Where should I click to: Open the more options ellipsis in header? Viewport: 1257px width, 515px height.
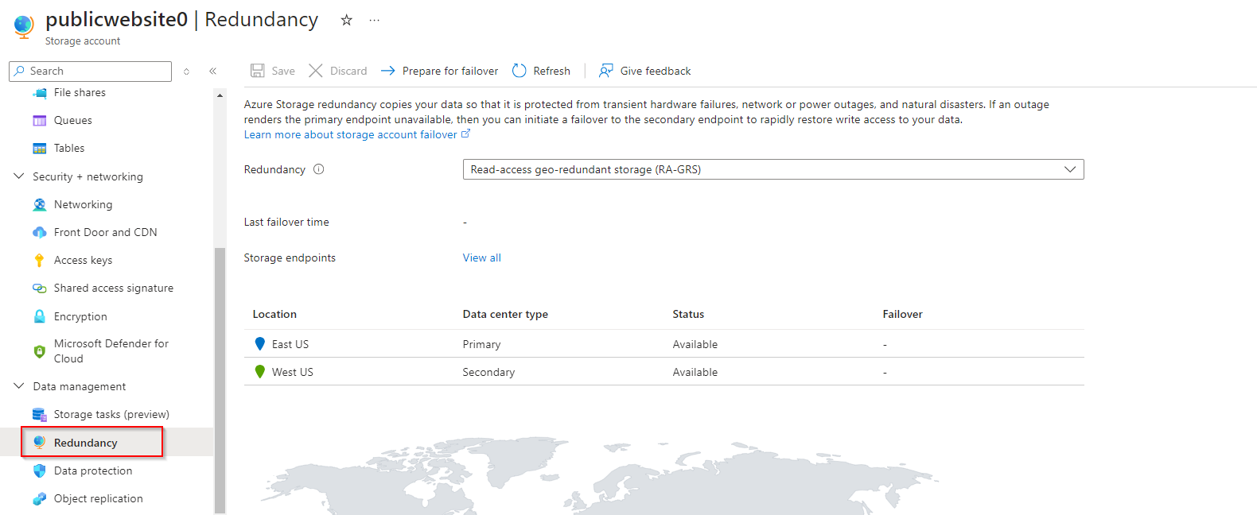[x=374, y=20]
